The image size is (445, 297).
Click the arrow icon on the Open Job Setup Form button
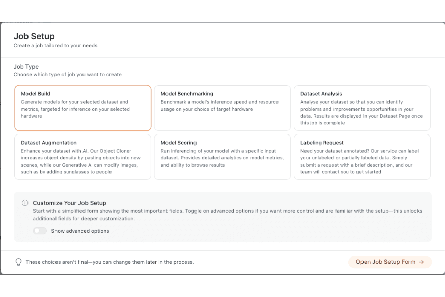[421, 262]
